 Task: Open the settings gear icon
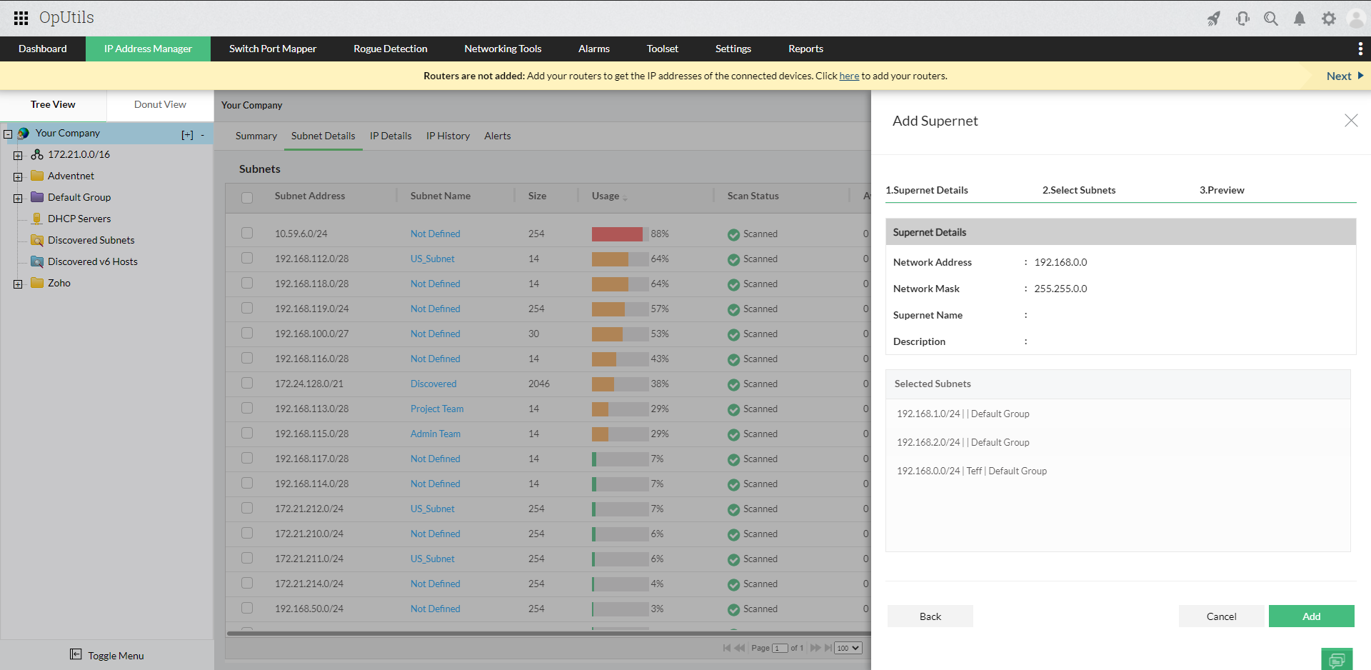click(1328, 19)
